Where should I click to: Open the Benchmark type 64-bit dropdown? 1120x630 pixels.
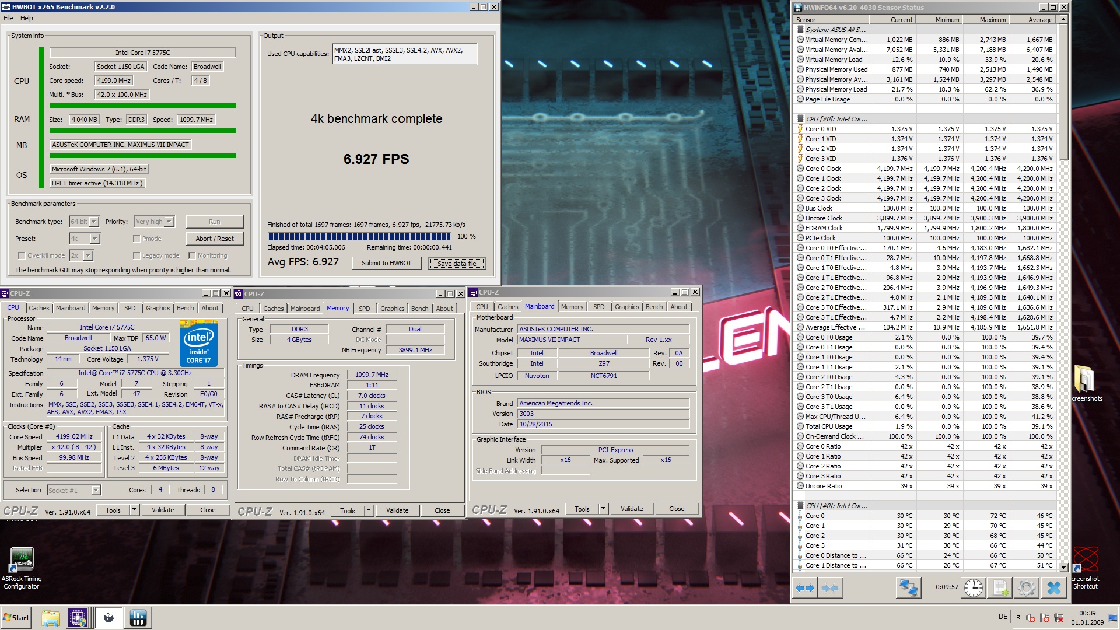click(x=85, y=222)
